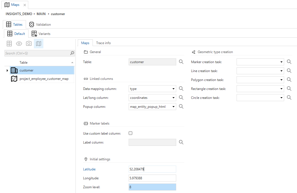Click the Initial settings heading
The height and width of the screenshot is (193, 297).
pos(100,159)
